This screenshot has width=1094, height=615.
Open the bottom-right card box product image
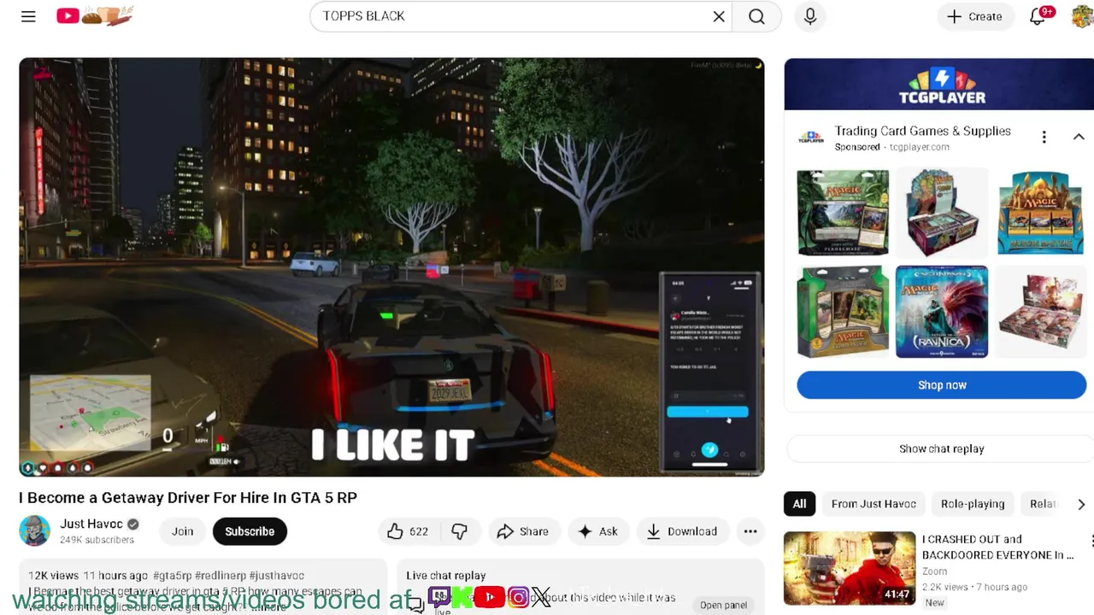point(1039,312)
